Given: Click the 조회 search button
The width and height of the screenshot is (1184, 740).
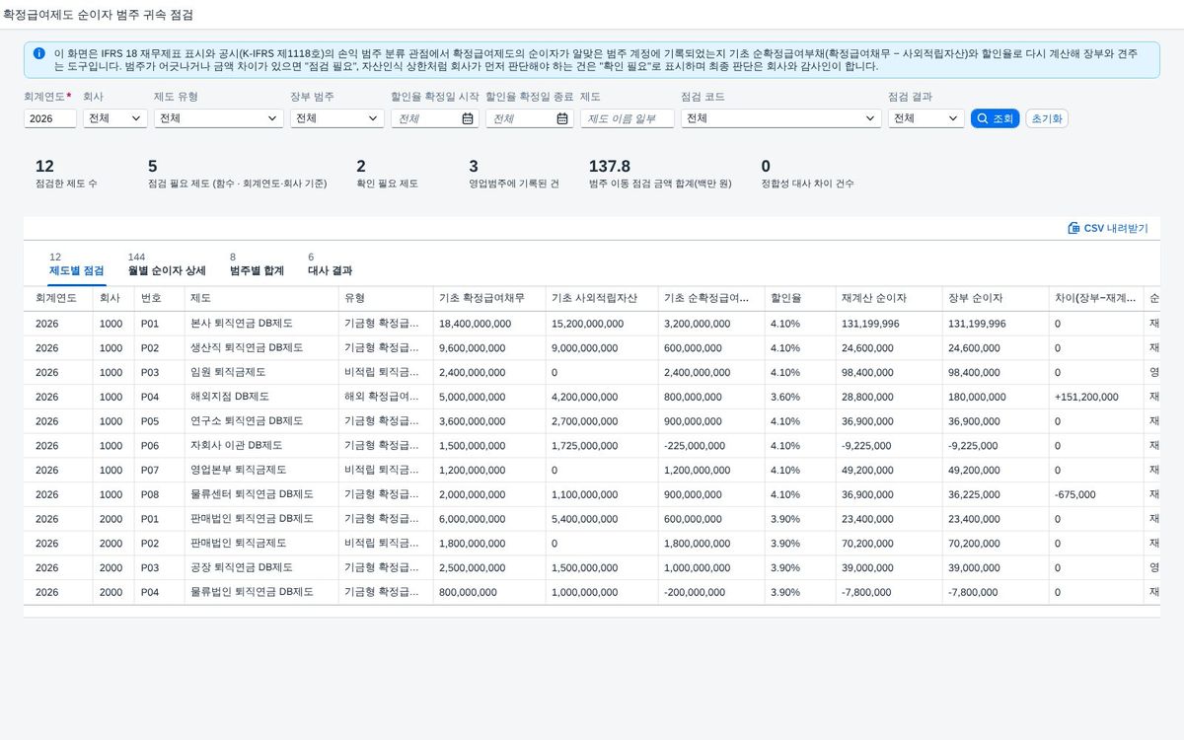Looking at the screenshot, I should tap(995, 118).
